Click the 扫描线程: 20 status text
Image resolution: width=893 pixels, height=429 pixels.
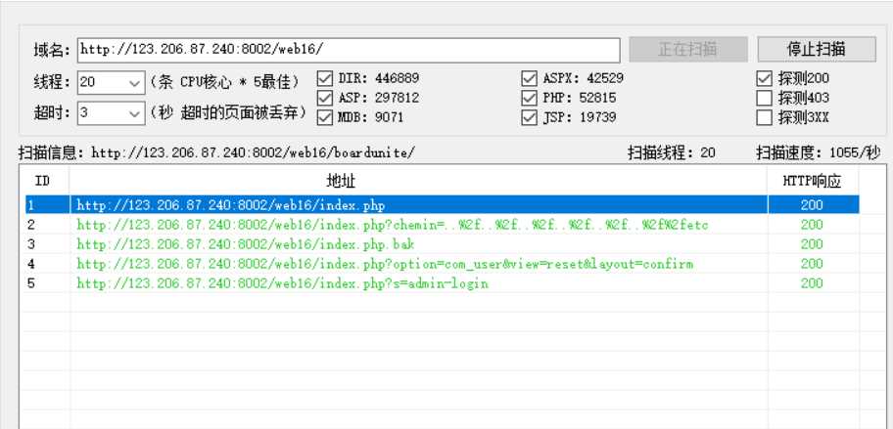point(672,152)
